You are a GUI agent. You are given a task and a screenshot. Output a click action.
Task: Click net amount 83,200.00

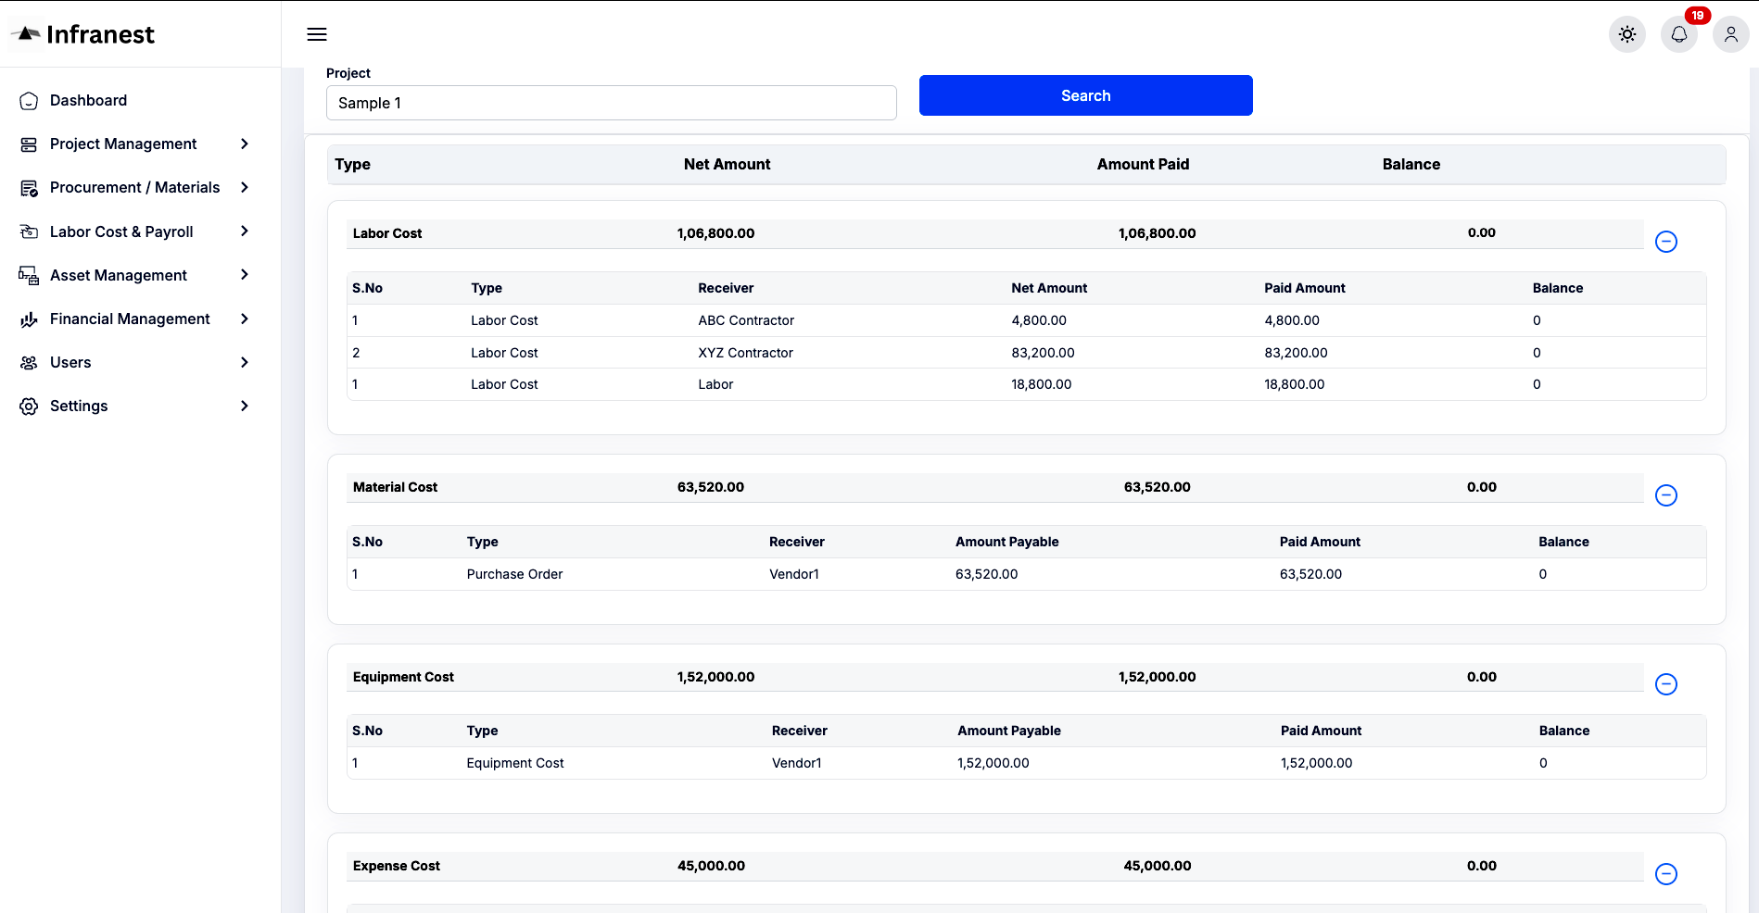pos(1043,353)
